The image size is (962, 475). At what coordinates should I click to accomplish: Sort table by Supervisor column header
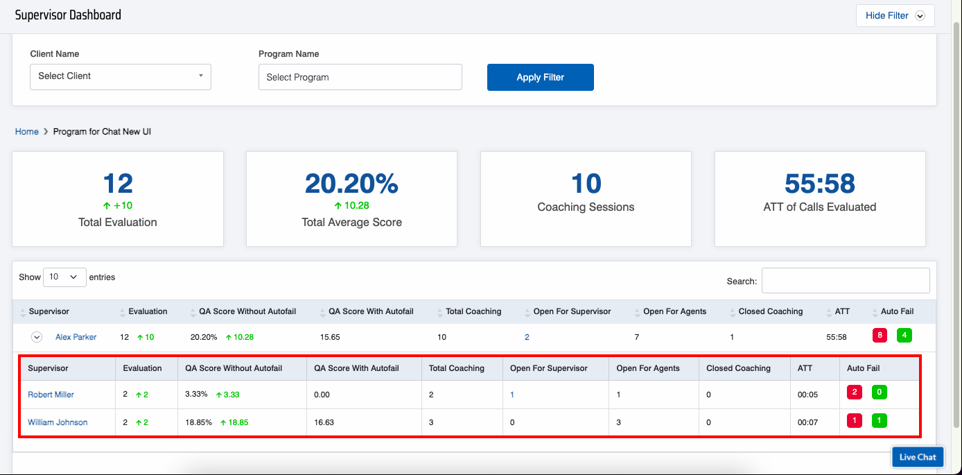49,311
